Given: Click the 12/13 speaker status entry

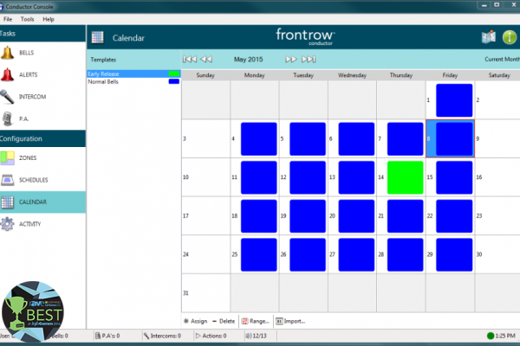Looking at the screenshot, I should point(256,336).
